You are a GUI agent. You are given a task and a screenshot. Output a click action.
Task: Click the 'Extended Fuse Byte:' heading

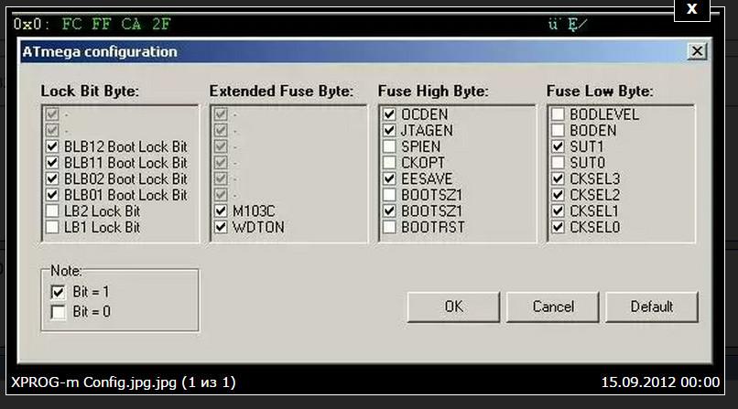tap(281, 91)
